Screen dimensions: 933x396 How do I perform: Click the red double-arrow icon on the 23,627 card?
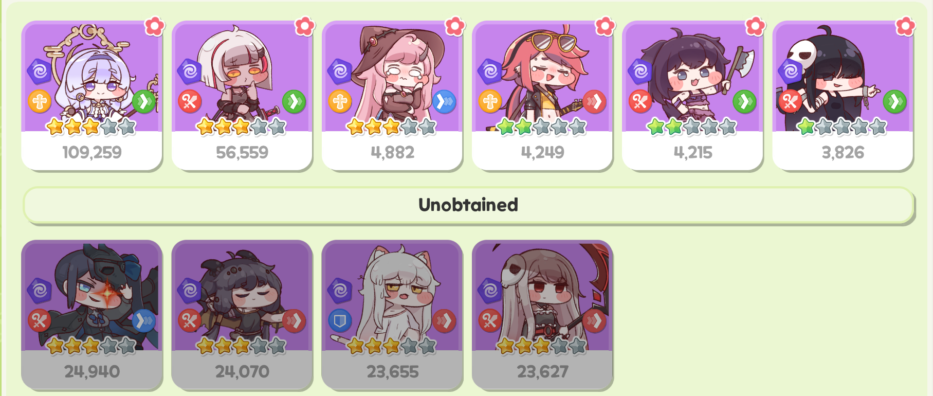(594, 321)
